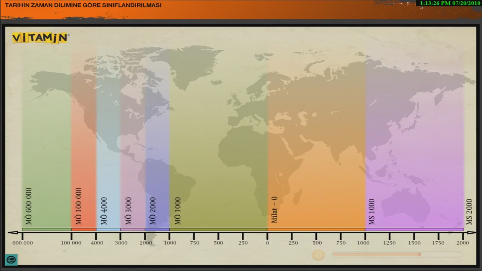
Task: Select the orange Milat – 0 period bar
Action: pos(316,230)
